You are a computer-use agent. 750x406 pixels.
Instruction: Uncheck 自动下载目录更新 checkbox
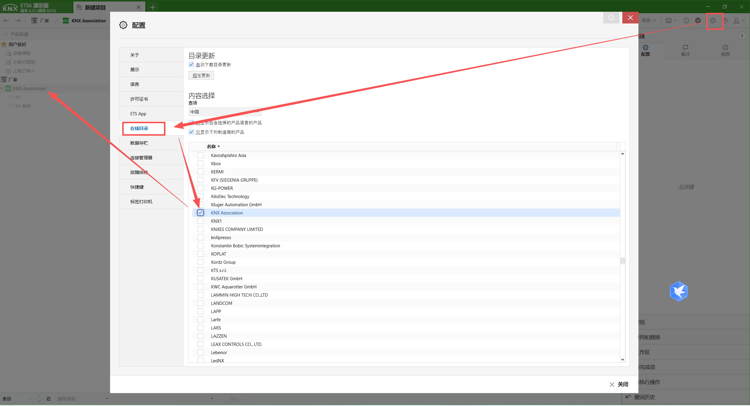point(191,65)
